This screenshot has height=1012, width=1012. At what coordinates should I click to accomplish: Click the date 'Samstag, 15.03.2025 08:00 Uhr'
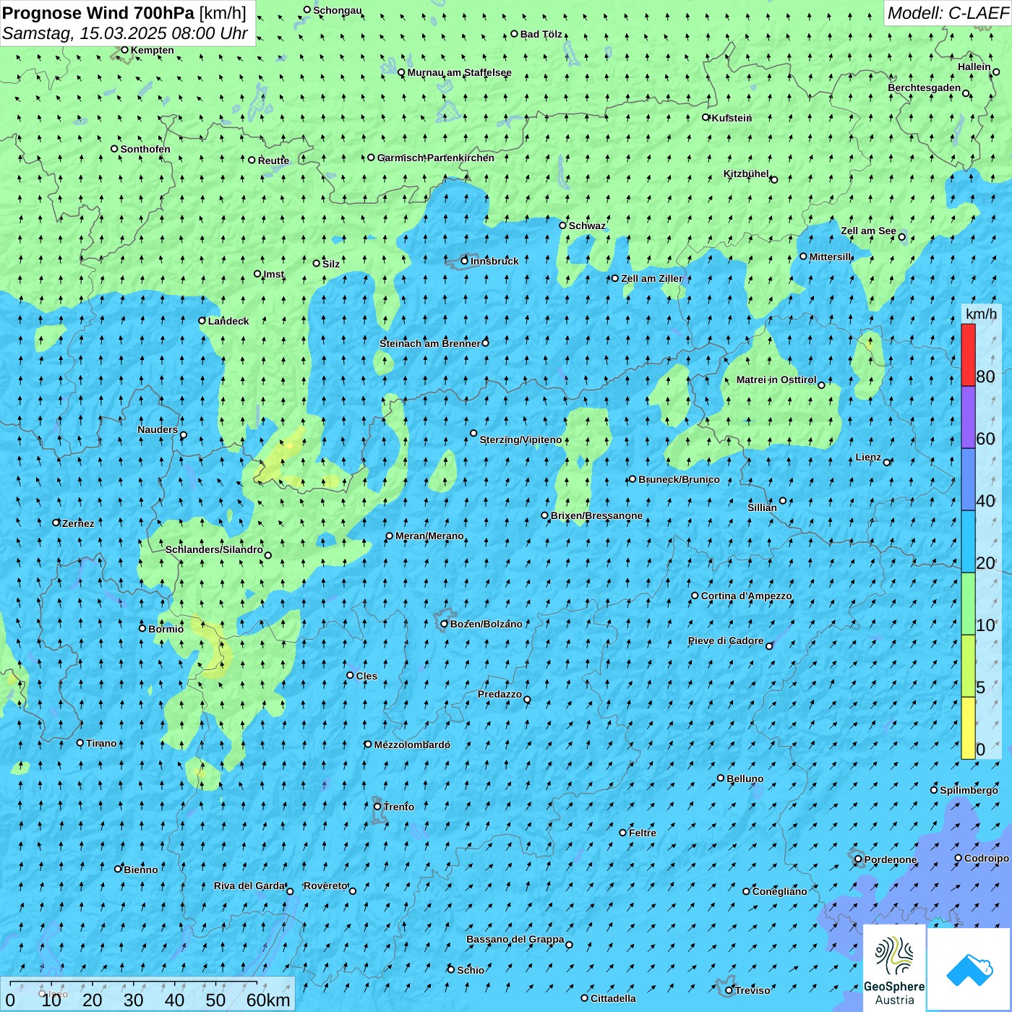tap(125, 33)
